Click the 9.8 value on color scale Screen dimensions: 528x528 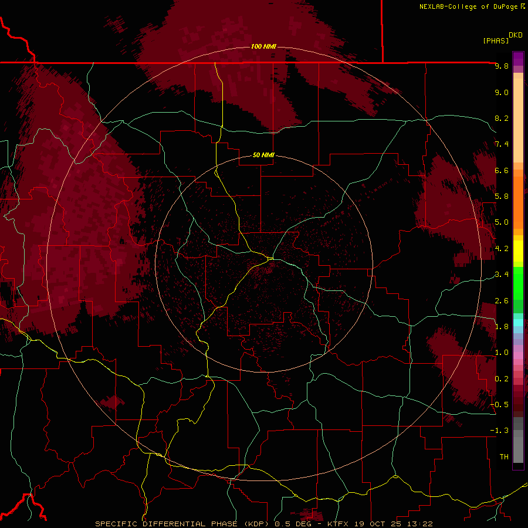click(x=502, y=66)
